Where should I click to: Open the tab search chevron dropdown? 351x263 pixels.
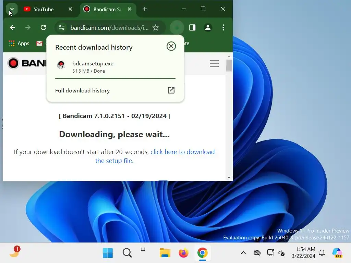pos(12,9)
